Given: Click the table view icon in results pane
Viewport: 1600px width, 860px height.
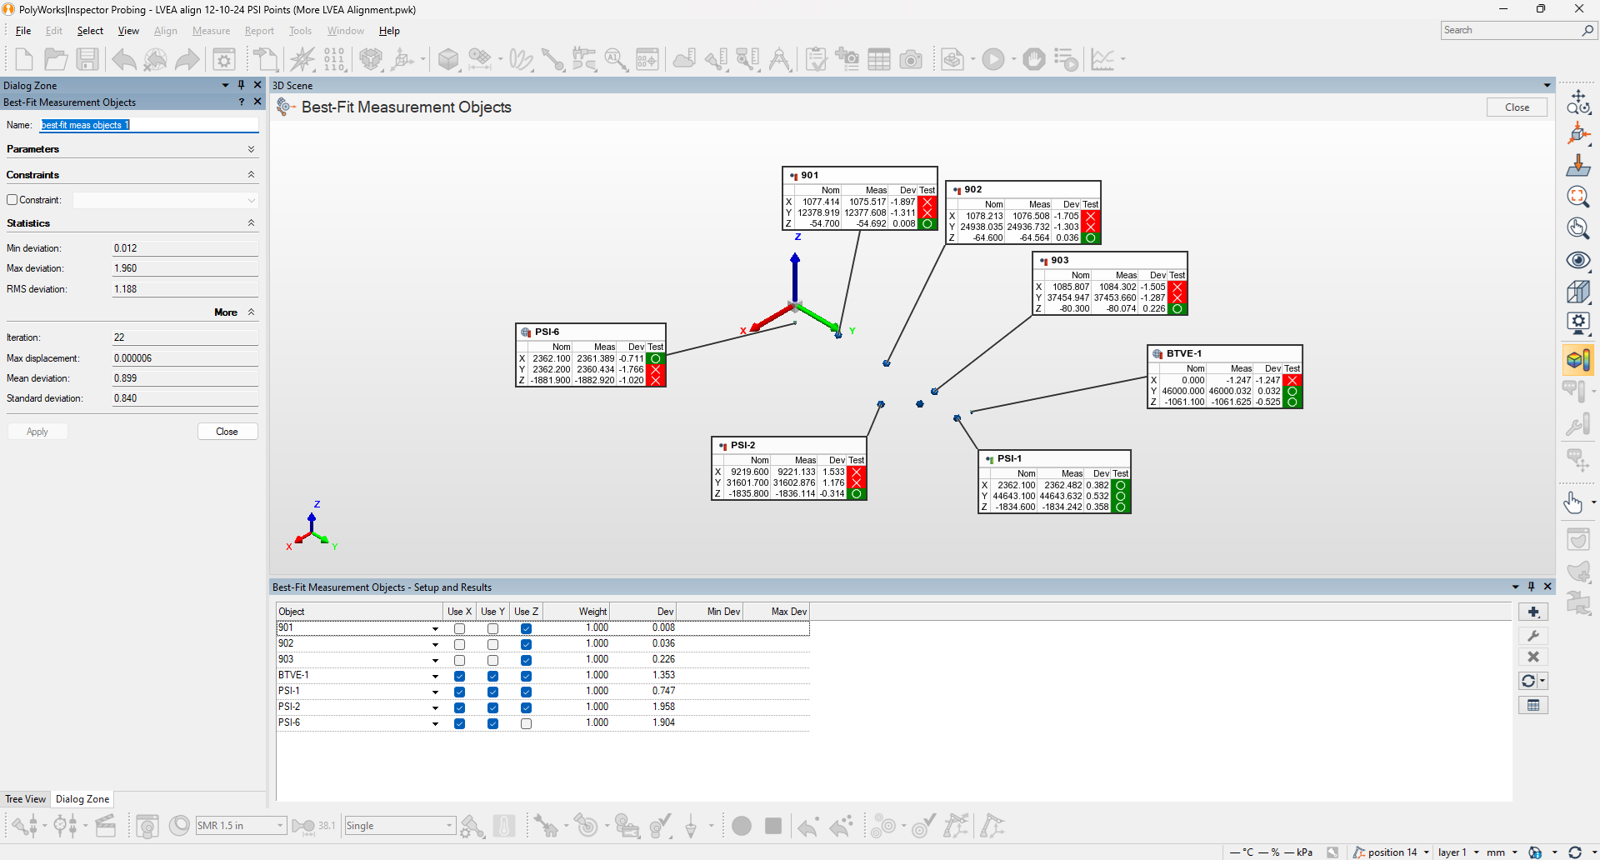Looking at the screenshot, I should [x=1533, y=705].
